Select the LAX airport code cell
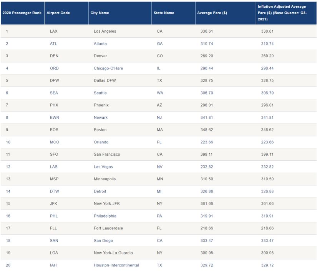 click(x=54, y=31)
